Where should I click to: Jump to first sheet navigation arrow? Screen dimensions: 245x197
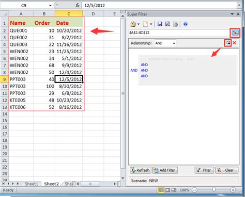pyautogui.click(x=3, y=184)
